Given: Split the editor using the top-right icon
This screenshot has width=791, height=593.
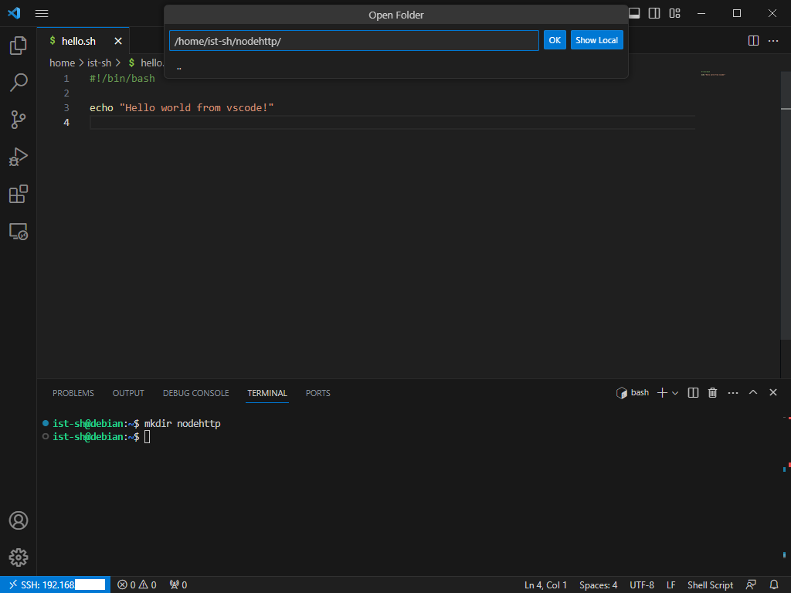Looking at the screenshot, I should tap(752, 40).
